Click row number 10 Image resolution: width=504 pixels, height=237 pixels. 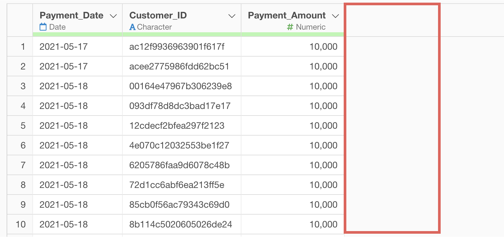pos(20,224)
